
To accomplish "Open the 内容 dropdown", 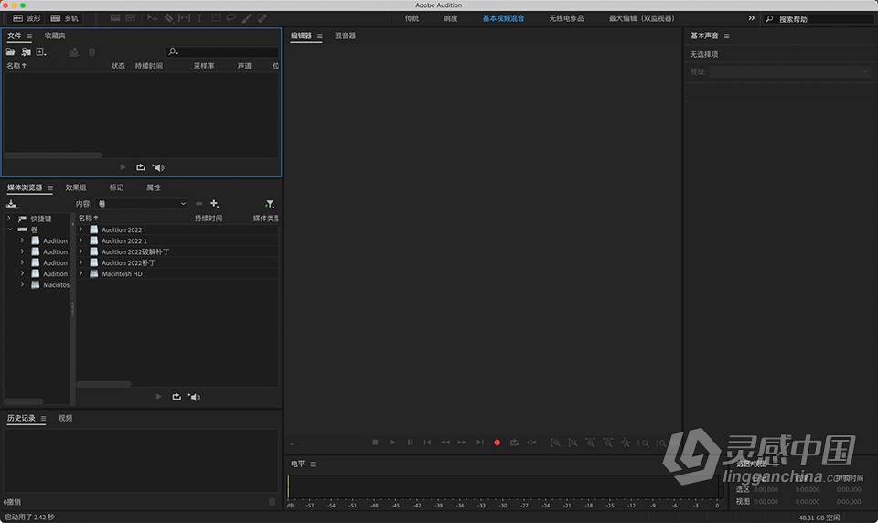I will pos(142,204).
